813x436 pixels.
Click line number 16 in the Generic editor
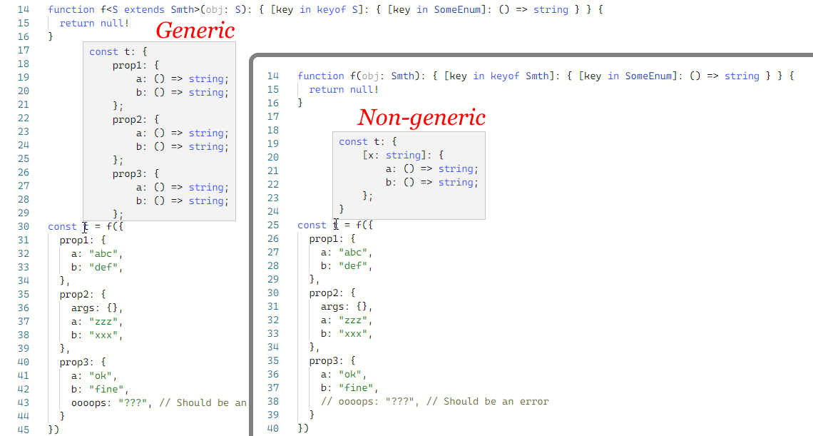(24, 36)
